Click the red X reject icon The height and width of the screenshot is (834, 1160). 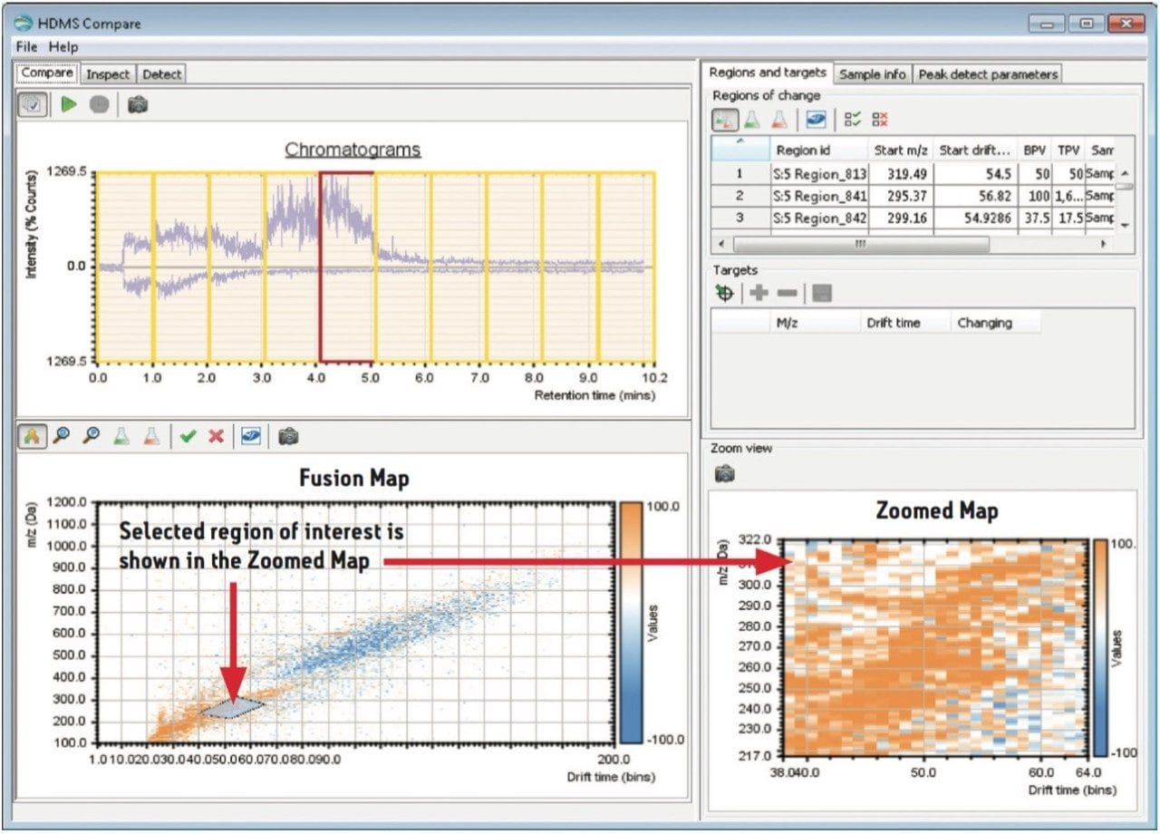(216, 436)
